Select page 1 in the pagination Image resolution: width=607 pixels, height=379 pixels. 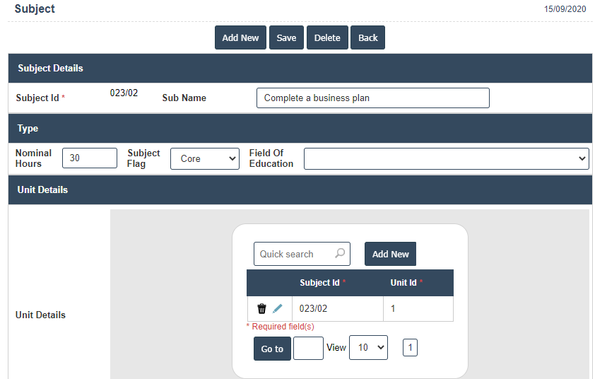[410, 348]
